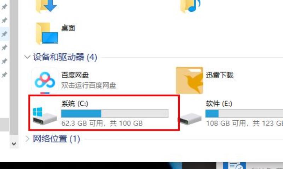Screen dimensions: 283x169
Task: Expand the 网络位置 (1) section chevron
Action: [x=28, y=139]
